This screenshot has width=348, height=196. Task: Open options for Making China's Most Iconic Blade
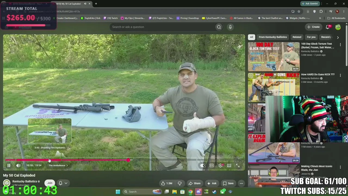tap(340, 167)
